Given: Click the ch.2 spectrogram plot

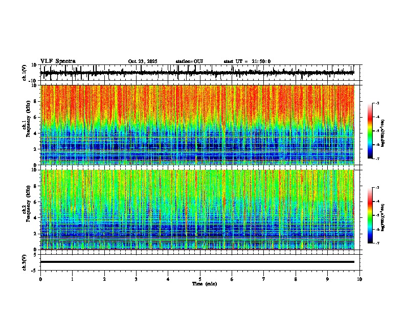Looking at the screenshot, I should [x=197, y=210].
